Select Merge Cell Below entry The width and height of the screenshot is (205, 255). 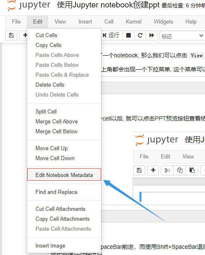tap(64, 131)
